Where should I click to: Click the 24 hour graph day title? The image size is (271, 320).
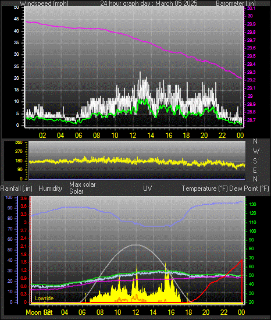(149, 3)
